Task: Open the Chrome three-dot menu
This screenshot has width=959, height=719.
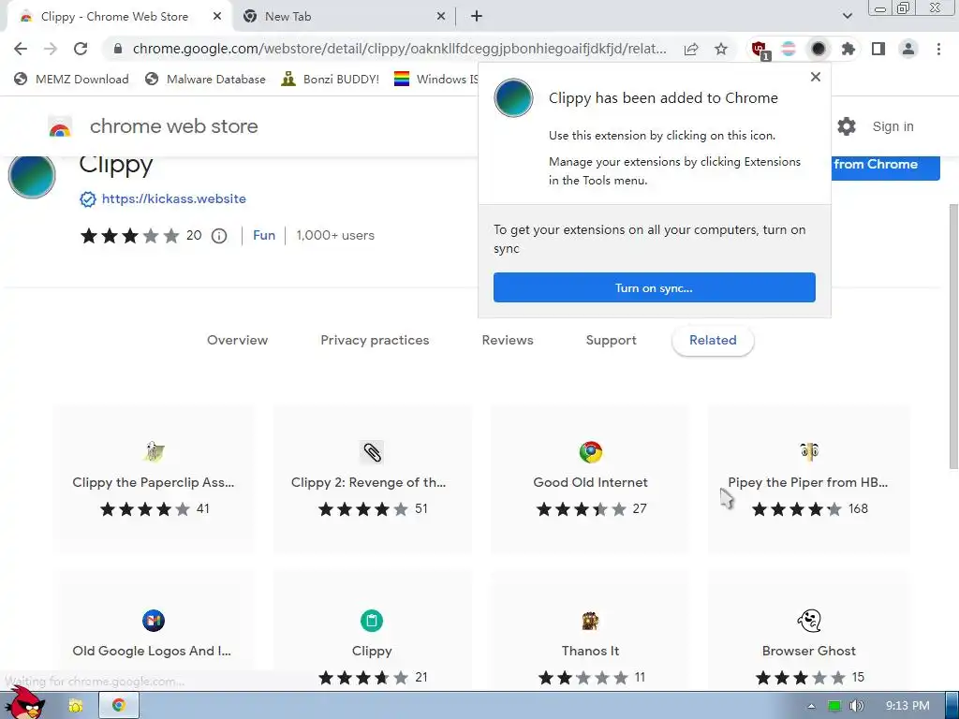Action: pyautogui.click(x=938, y=49)
